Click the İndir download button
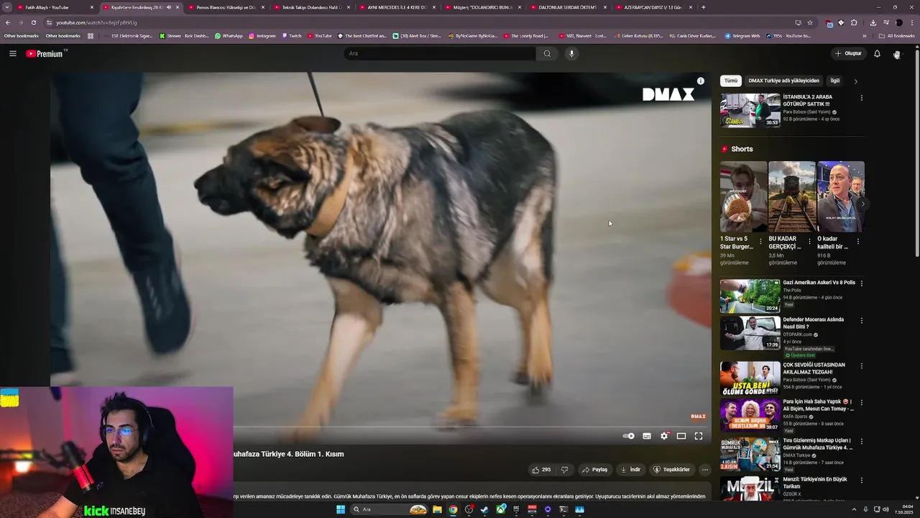The height and width of the screenshot is (518, 920). pyautogui.click(x=630, y=470)
